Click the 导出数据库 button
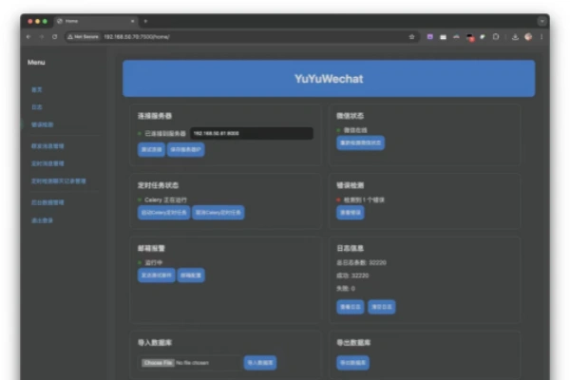Viewport: 570px width, 380px height. [352, 363]
